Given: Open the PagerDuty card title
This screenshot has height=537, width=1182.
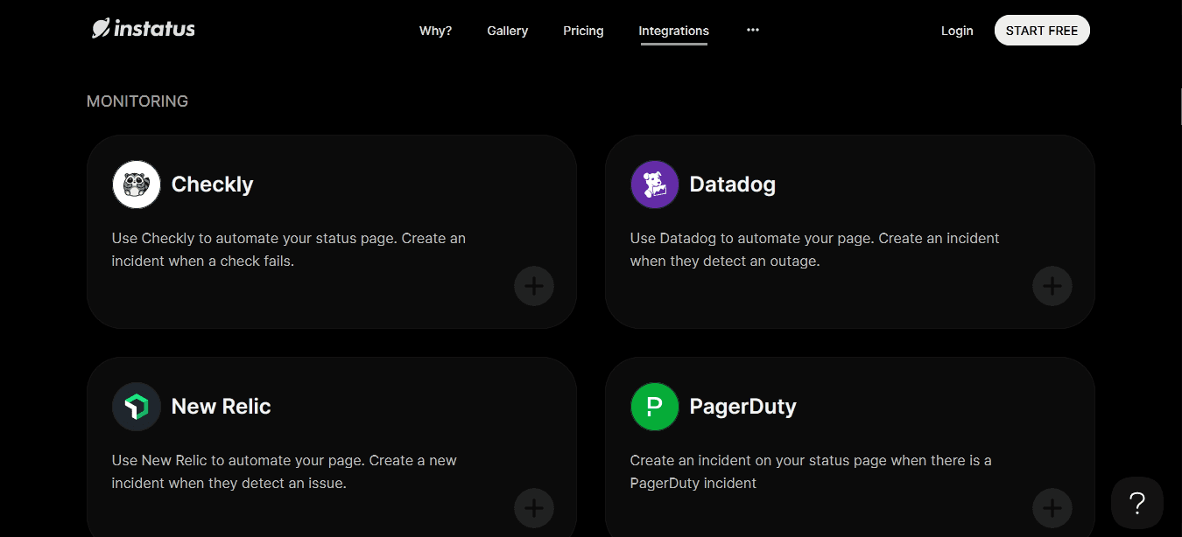Looking at the screenshot, I should (x=743, y=407).
